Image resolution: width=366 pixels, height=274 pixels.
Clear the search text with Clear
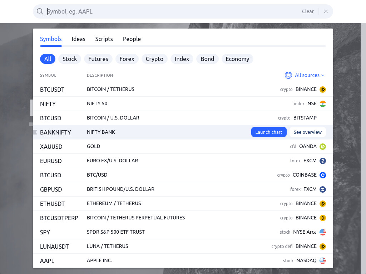pos(308,11)
